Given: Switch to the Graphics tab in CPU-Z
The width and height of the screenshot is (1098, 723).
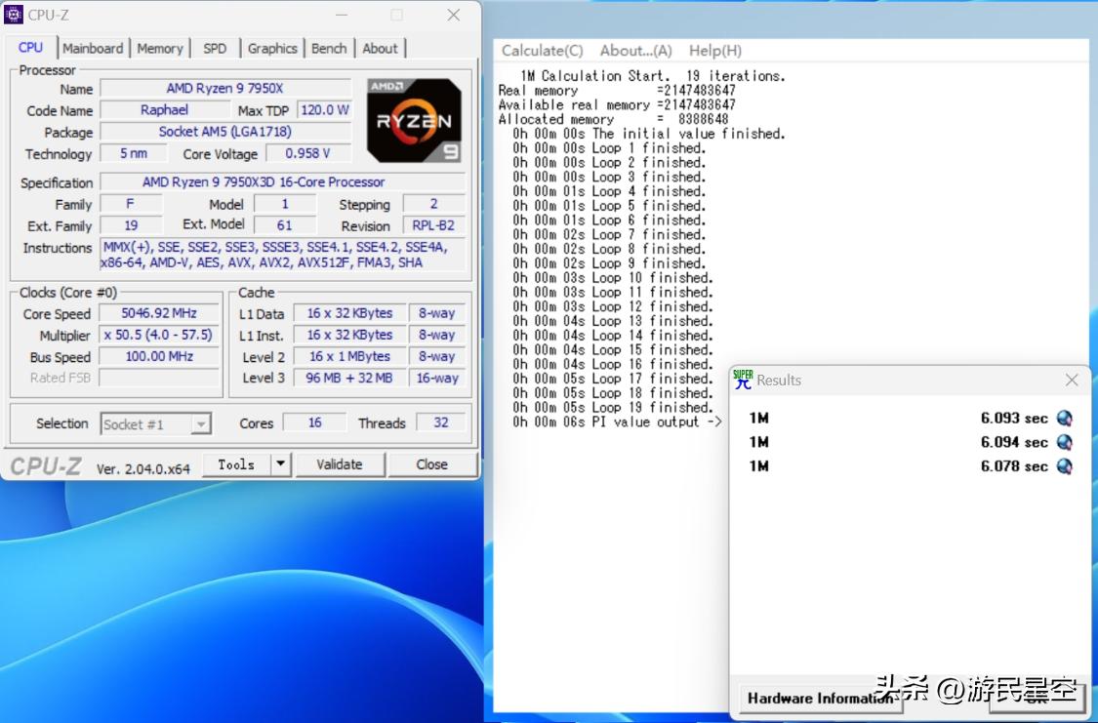Looking at the screenshot, I should pyautogui.click(x=272, y=47).
